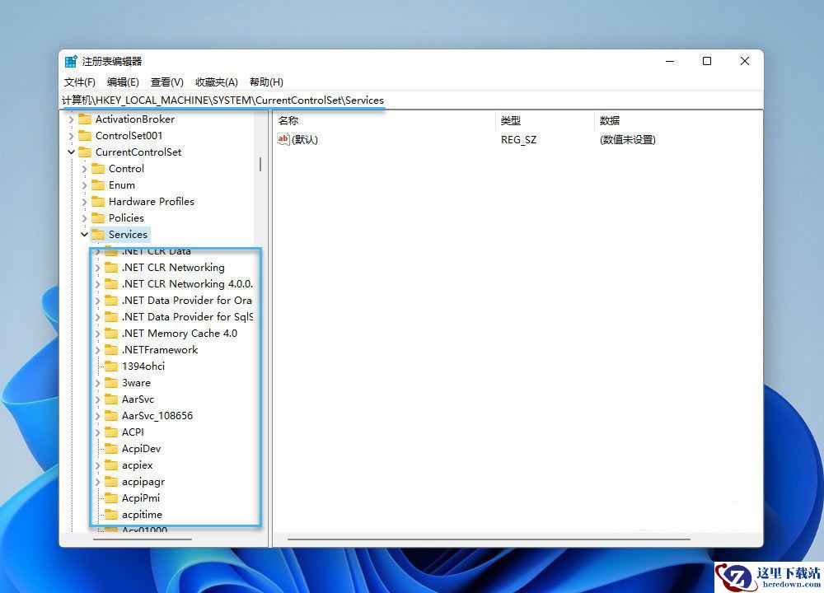Click the Hardware Profiles folder icon

click(98, 202)
